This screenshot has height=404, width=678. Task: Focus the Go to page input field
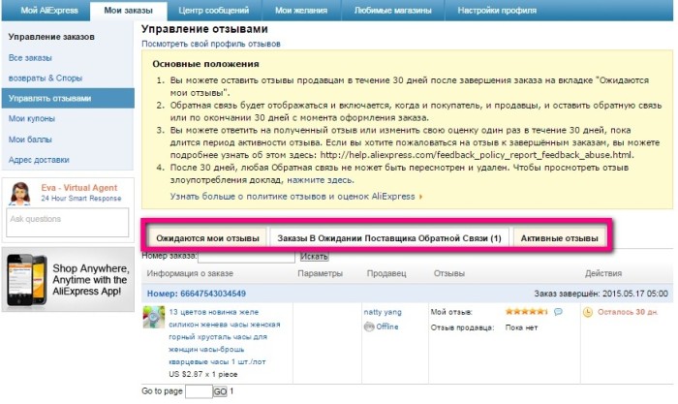(x=199, y=391)
